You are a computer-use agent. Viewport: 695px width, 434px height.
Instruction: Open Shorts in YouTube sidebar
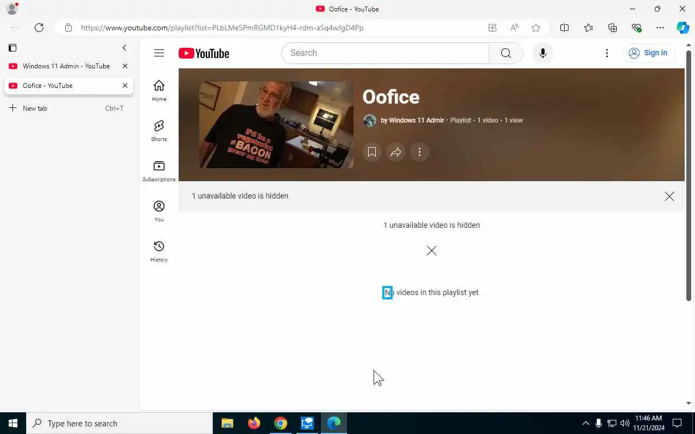tap(159, 131)
